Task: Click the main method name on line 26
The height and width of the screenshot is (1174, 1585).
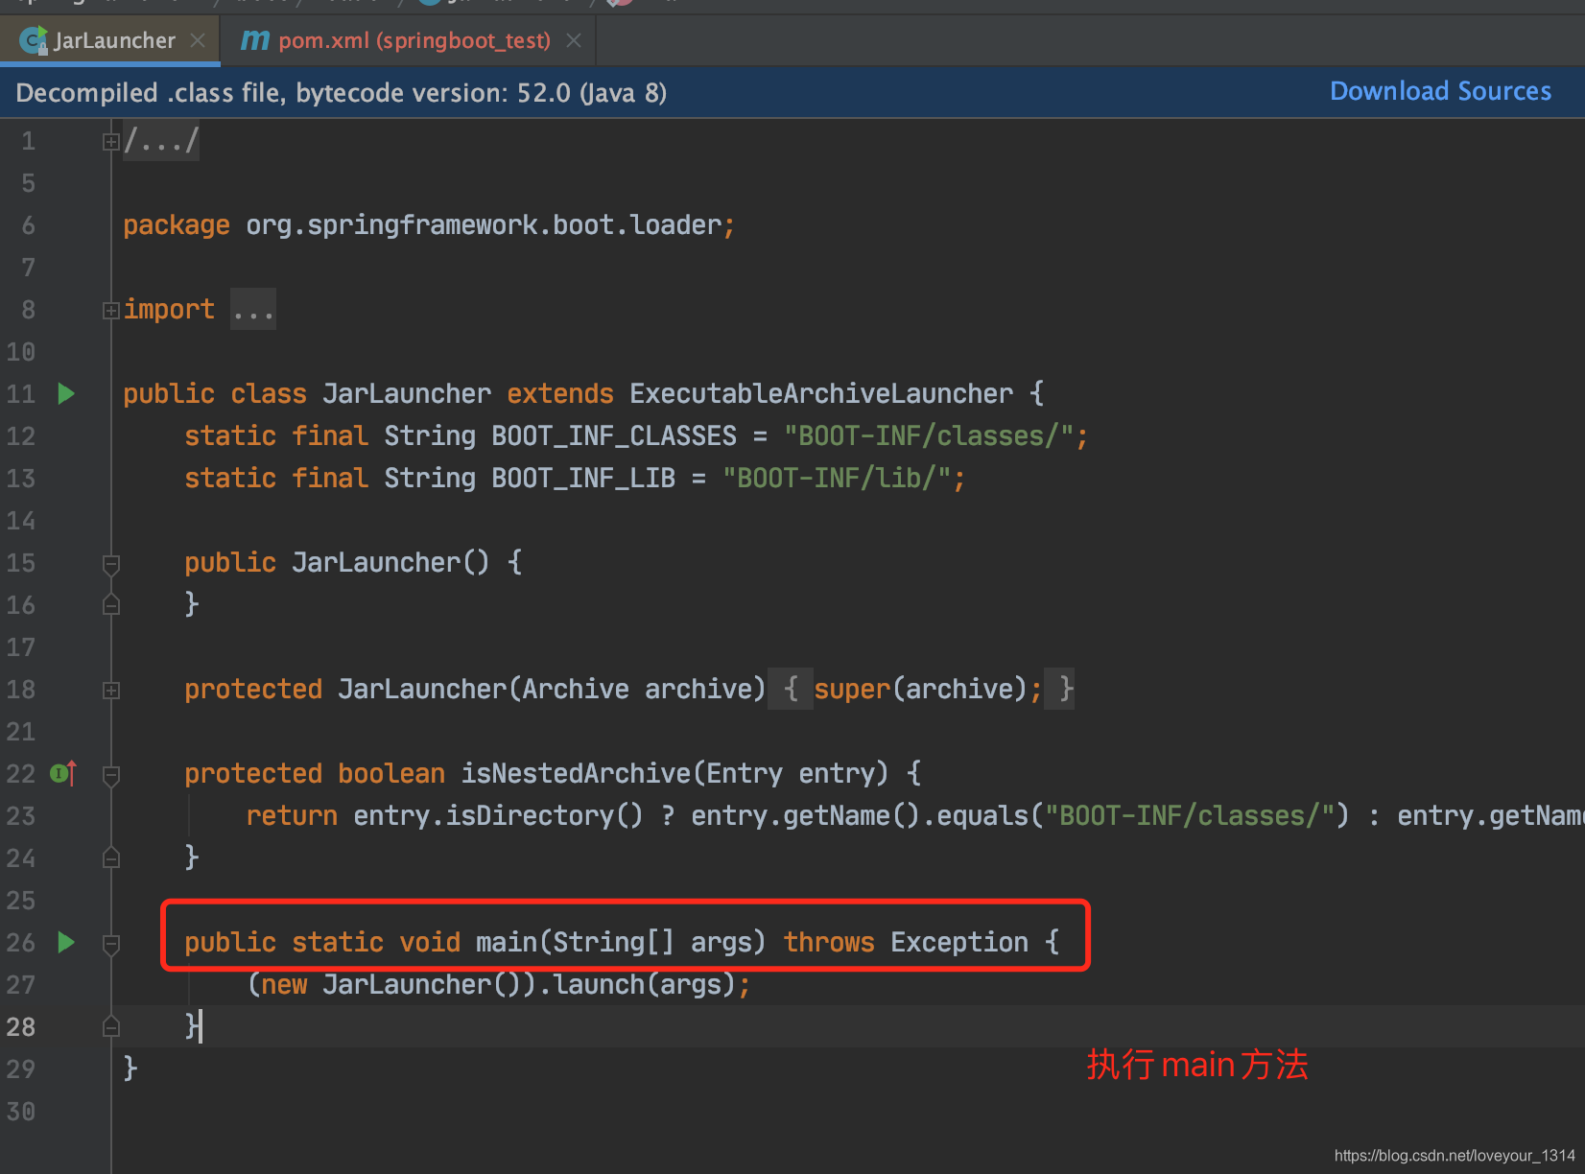Action: point(507,942)
